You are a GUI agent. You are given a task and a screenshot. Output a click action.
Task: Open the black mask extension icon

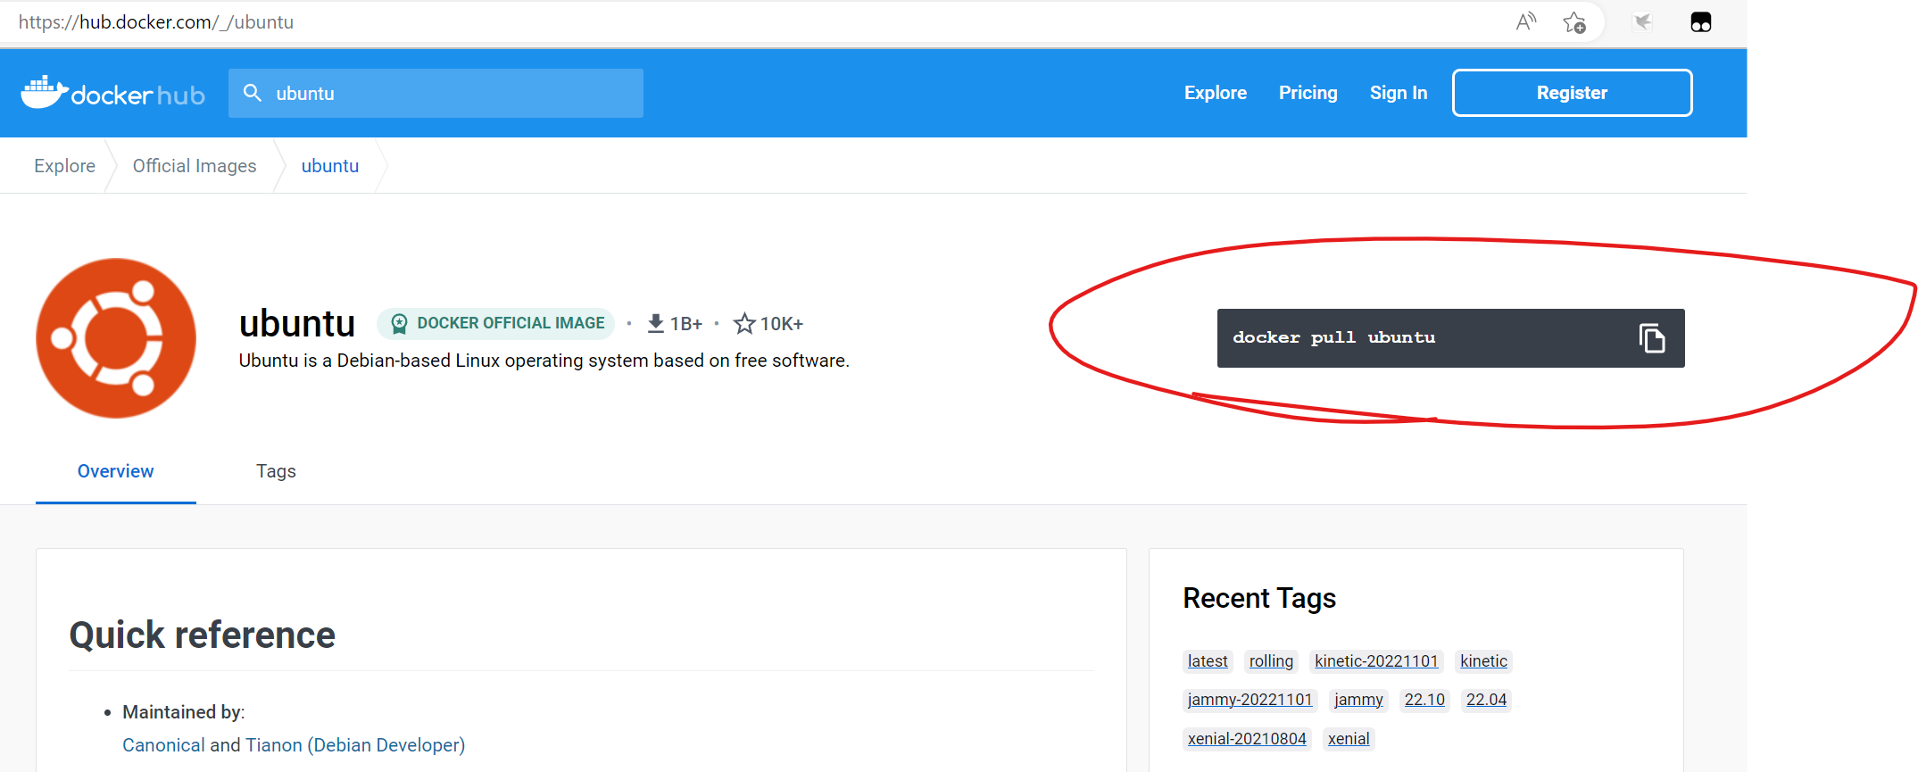coord(1701,21)
